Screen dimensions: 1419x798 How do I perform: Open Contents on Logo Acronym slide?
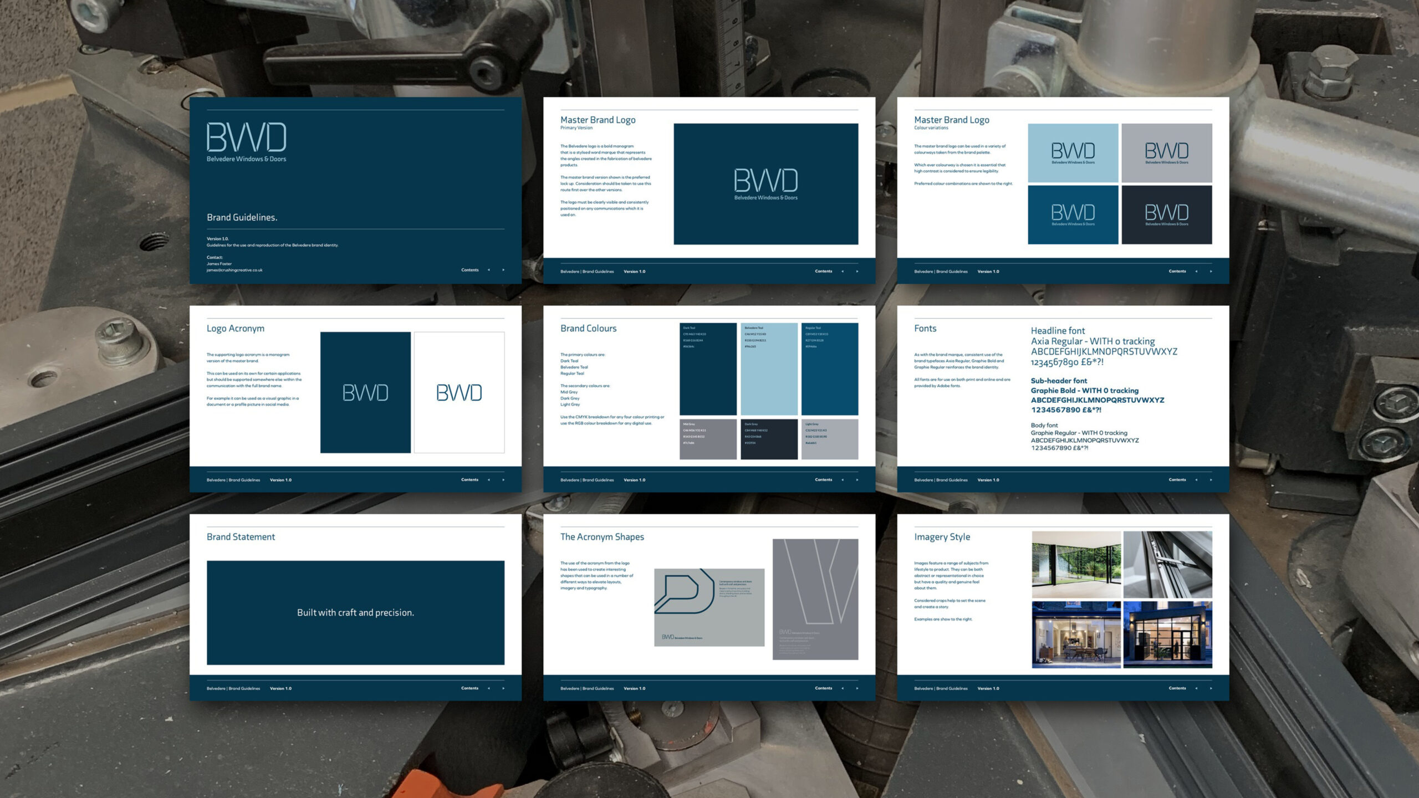click(x=469, y=480)
